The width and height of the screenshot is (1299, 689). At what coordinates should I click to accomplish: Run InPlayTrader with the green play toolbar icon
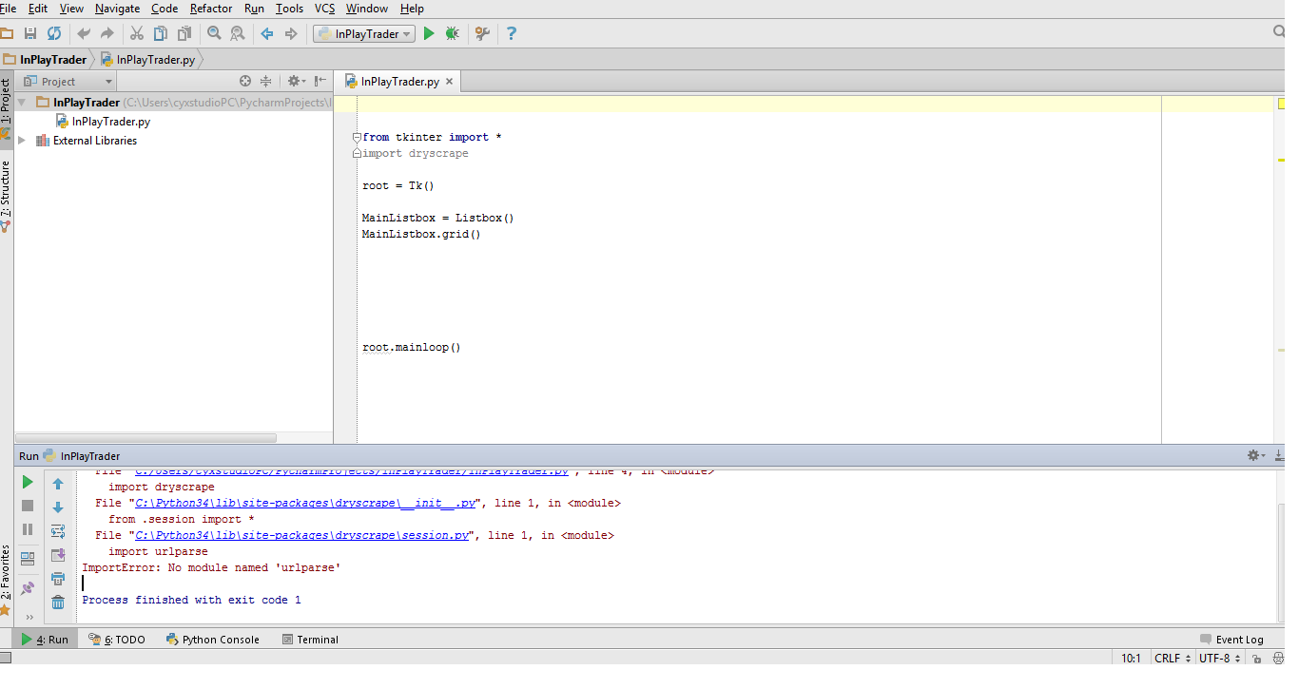coord(429,33)
